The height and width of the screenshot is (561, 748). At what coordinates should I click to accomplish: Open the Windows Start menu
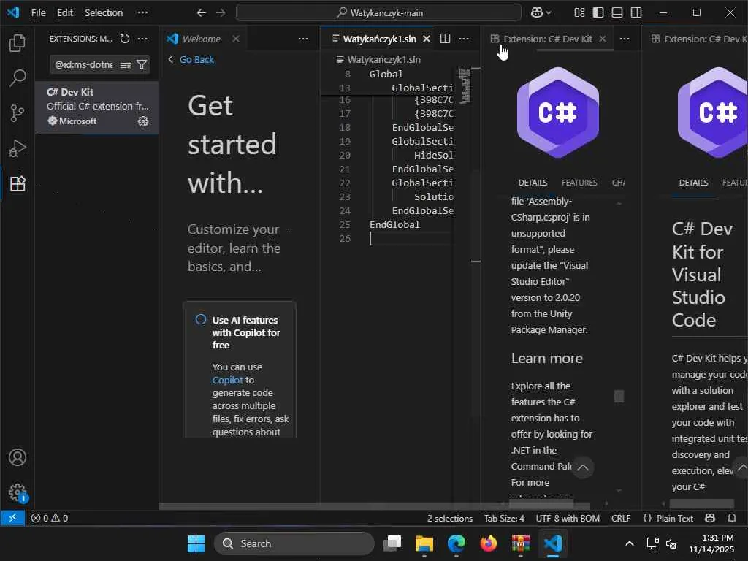(196, 543)
